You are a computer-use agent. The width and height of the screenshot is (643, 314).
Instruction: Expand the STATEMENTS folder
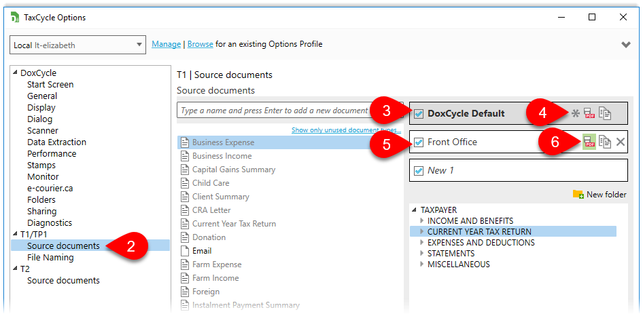[x=422, y=254]
